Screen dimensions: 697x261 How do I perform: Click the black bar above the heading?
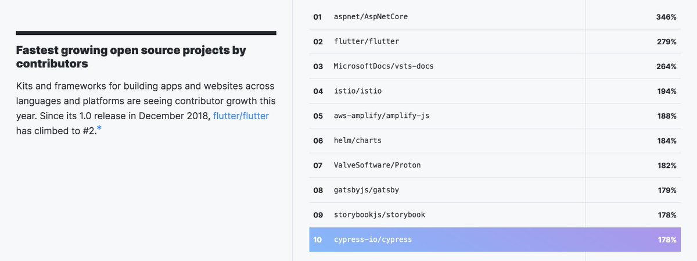[x=146, y=33]
